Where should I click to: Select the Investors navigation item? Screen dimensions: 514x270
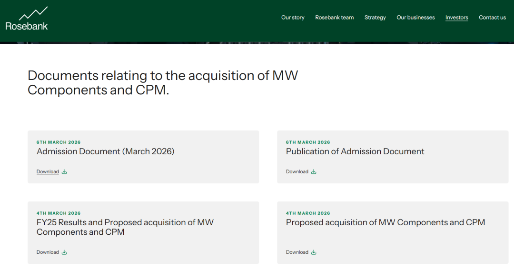pos(456,18)
